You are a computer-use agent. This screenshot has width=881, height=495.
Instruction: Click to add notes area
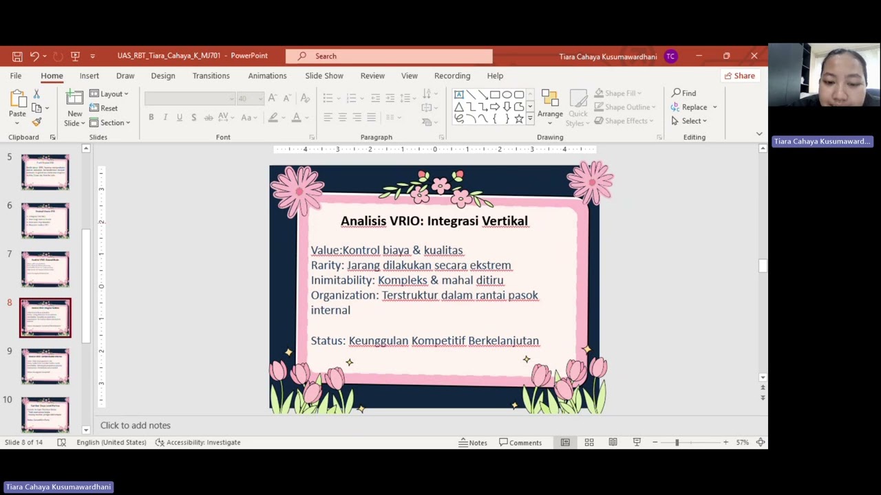click(136, 426)
